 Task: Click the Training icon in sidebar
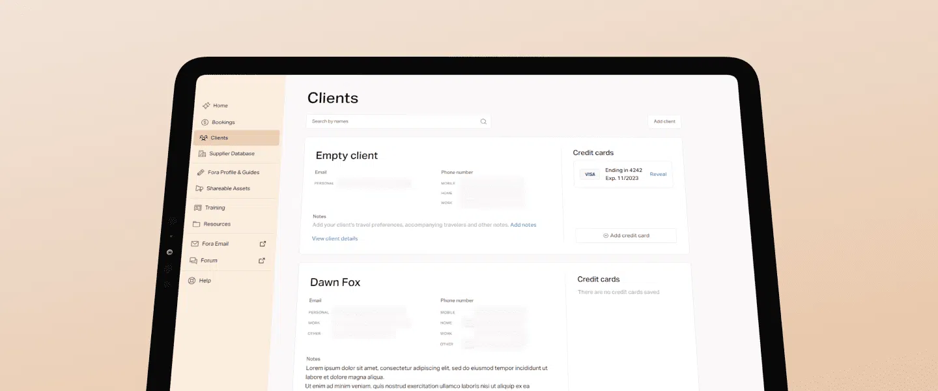click(x=198, y=207)
